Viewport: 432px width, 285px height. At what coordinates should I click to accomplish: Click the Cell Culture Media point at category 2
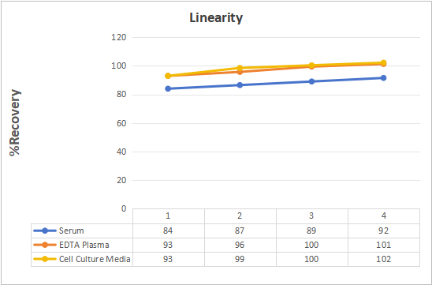coord(240,68)
